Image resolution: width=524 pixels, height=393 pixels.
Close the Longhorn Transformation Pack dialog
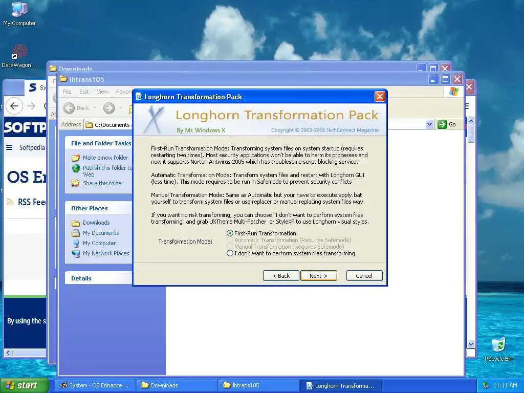(x=380, y=97)
